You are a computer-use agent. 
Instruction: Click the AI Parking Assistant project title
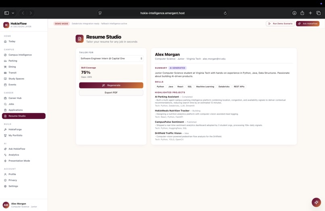click(167, 97)
